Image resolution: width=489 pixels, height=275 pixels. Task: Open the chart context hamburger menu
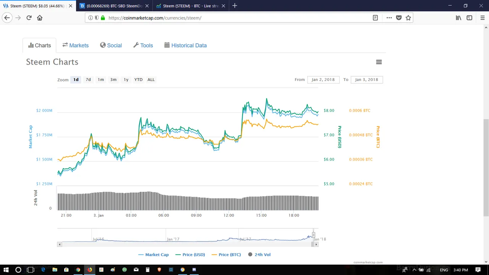[x=379, y=62]
